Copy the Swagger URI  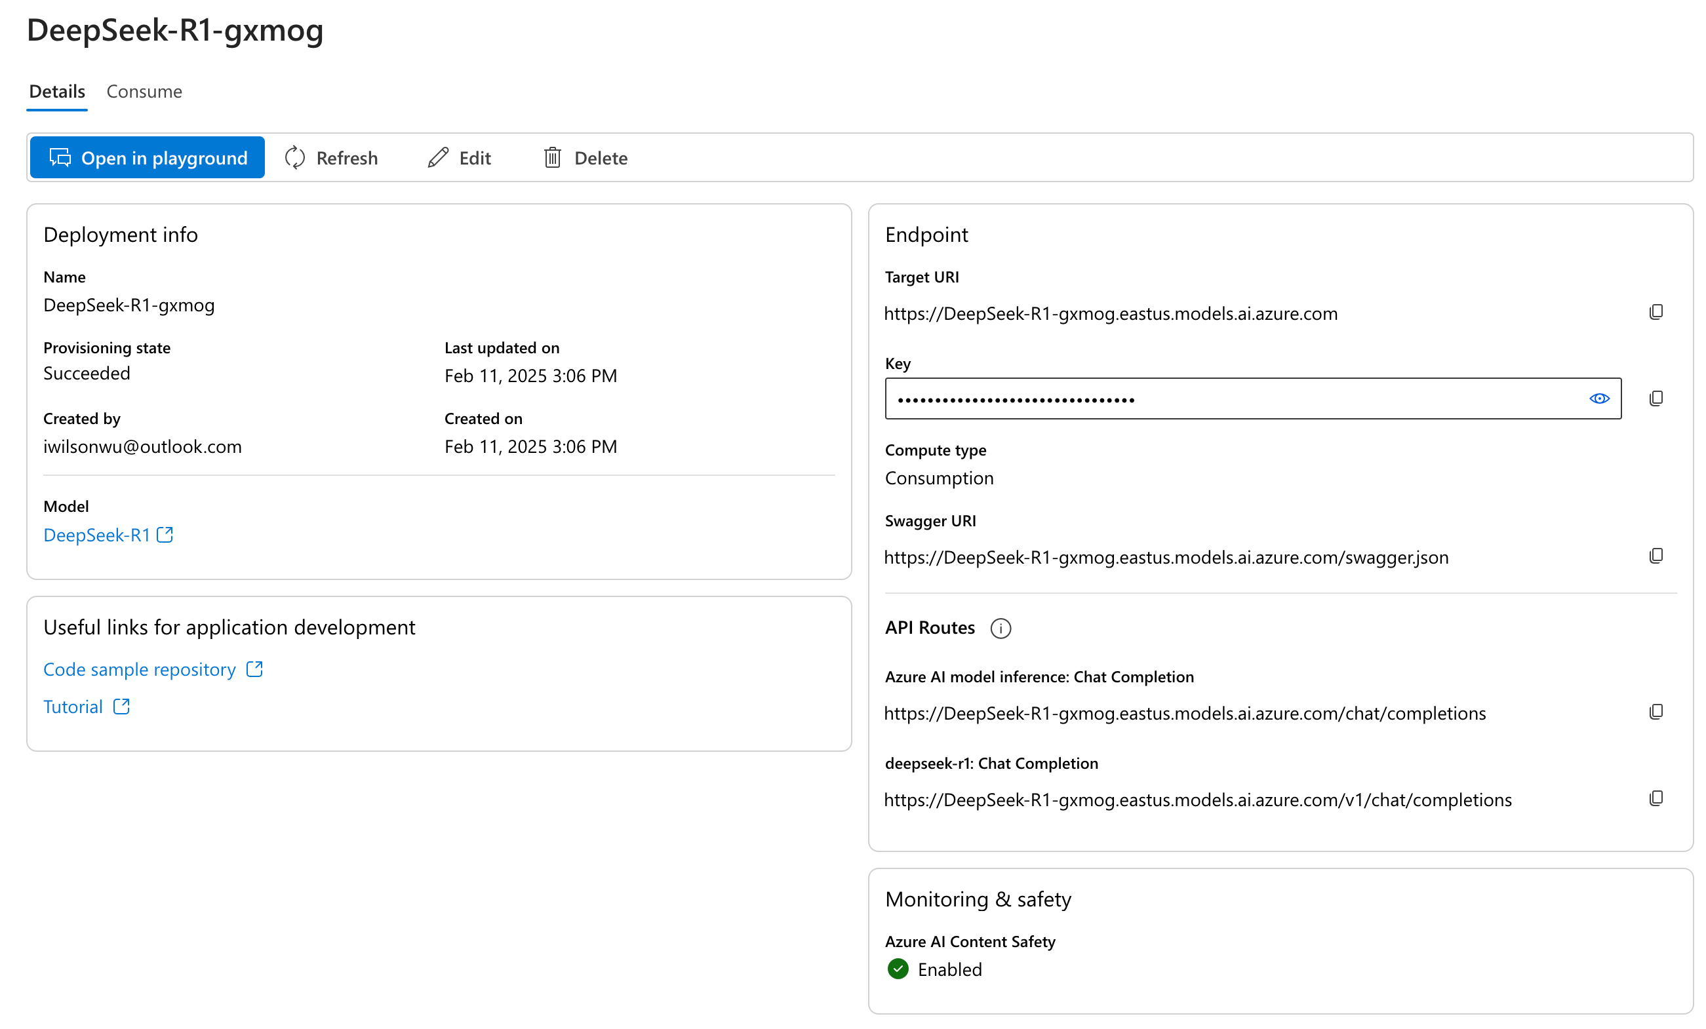tap(1656, 556)
